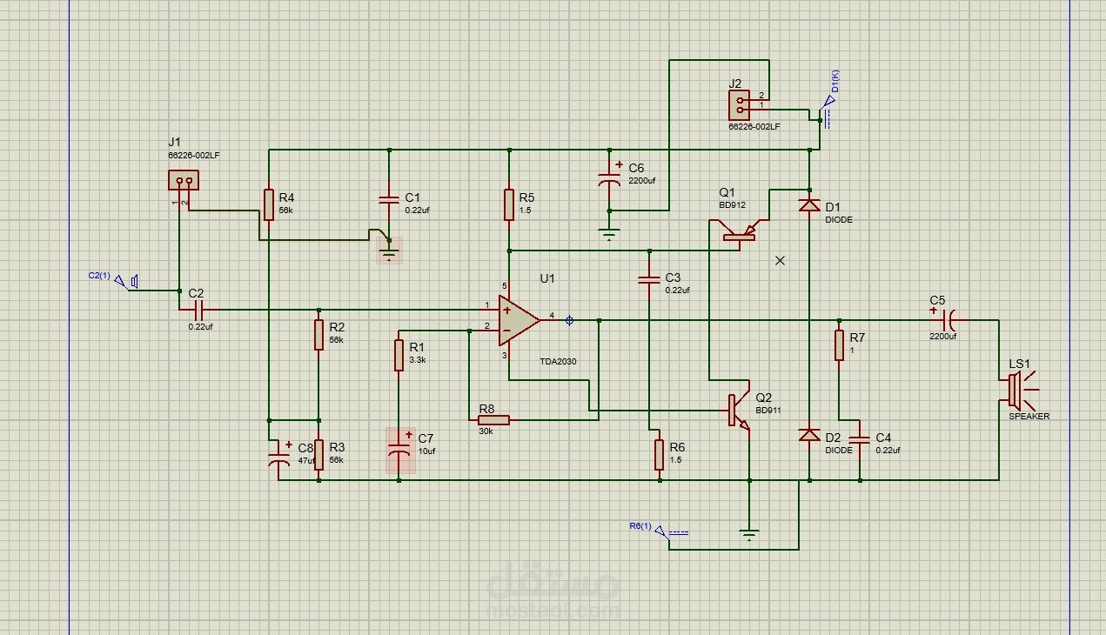The height and width of the screenshot is (635, 1106).
Task: Select the TDA2030 op-amp U1 symbol
Action: point(519,320)
